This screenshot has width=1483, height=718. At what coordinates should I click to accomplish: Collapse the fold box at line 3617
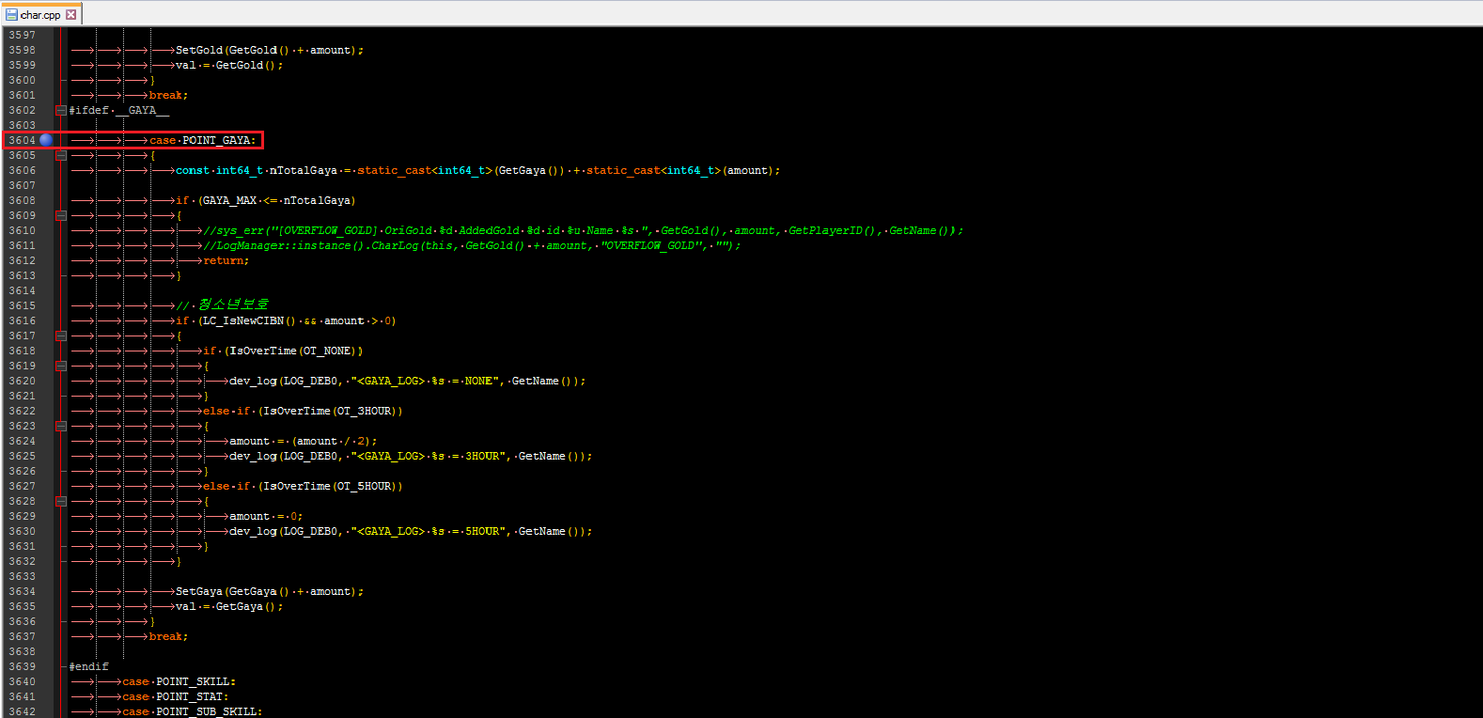click(61, 336)
